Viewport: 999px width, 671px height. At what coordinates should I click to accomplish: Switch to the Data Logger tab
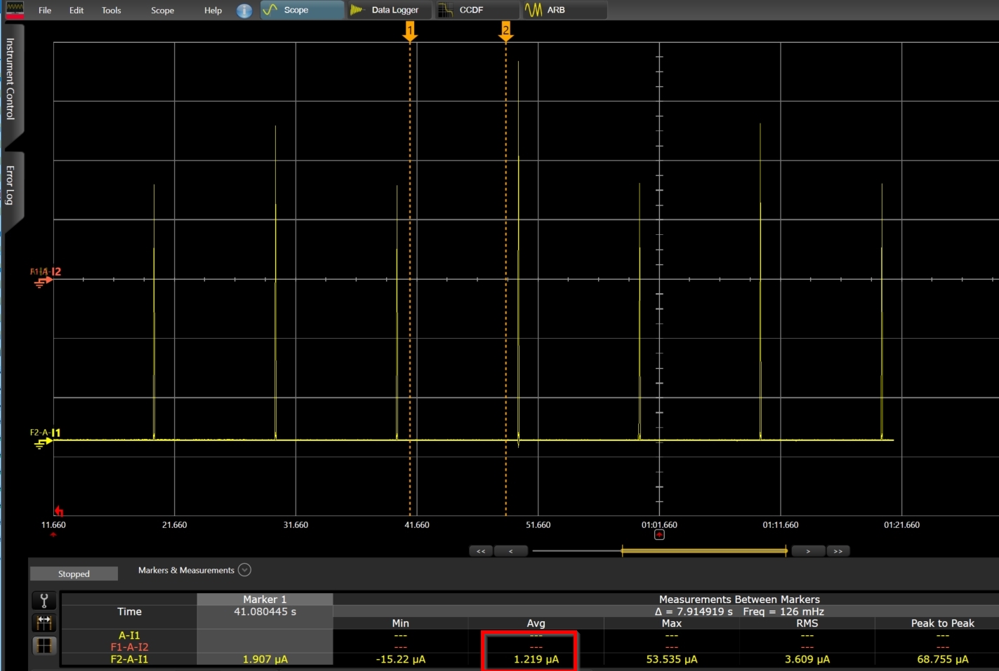coord(390,10)
